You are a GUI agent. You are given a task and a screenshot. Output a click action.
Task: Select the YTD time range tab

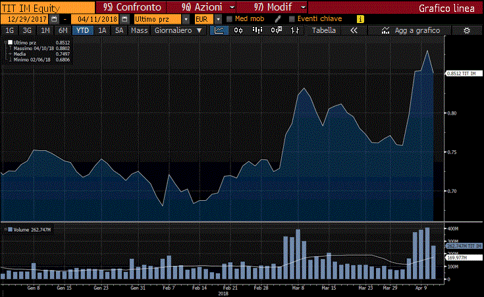[x=83, y=30]
